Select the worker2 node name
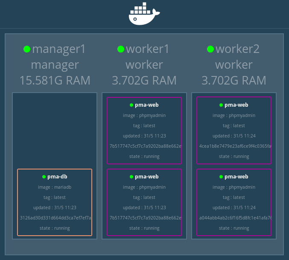 [x=237, y=49]
